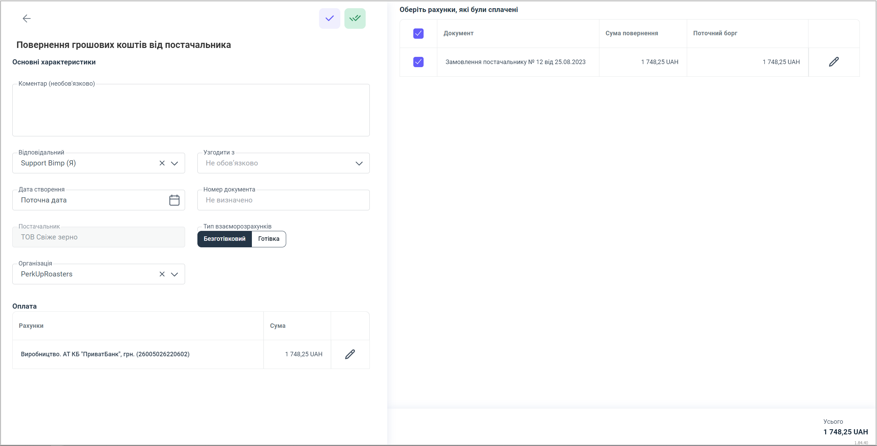Open the Узгодити з dropdown

359,163
